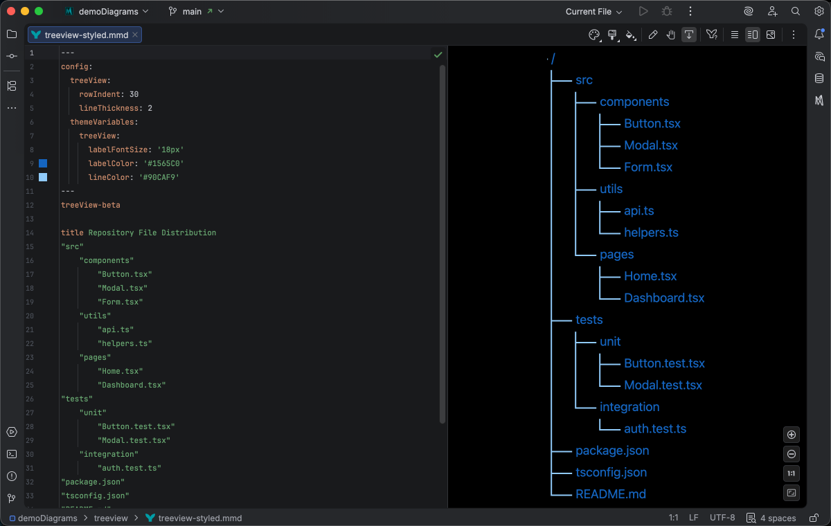The image size is (831, 526).
Task: Toggle the split editor-preview layout view
Action: click(x=752, y=34)
